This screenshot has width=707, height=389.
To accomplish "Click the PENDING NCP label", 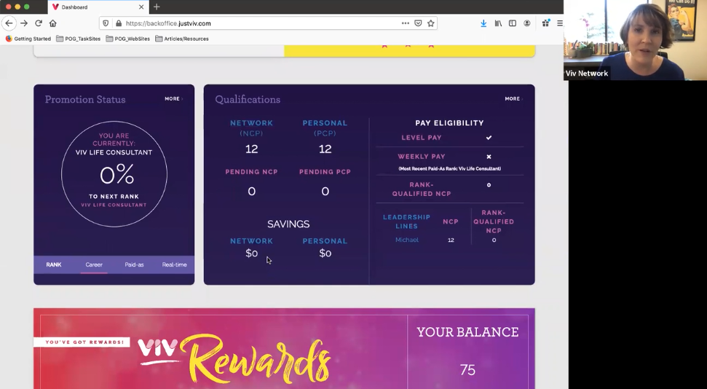I will pos(251,172).
